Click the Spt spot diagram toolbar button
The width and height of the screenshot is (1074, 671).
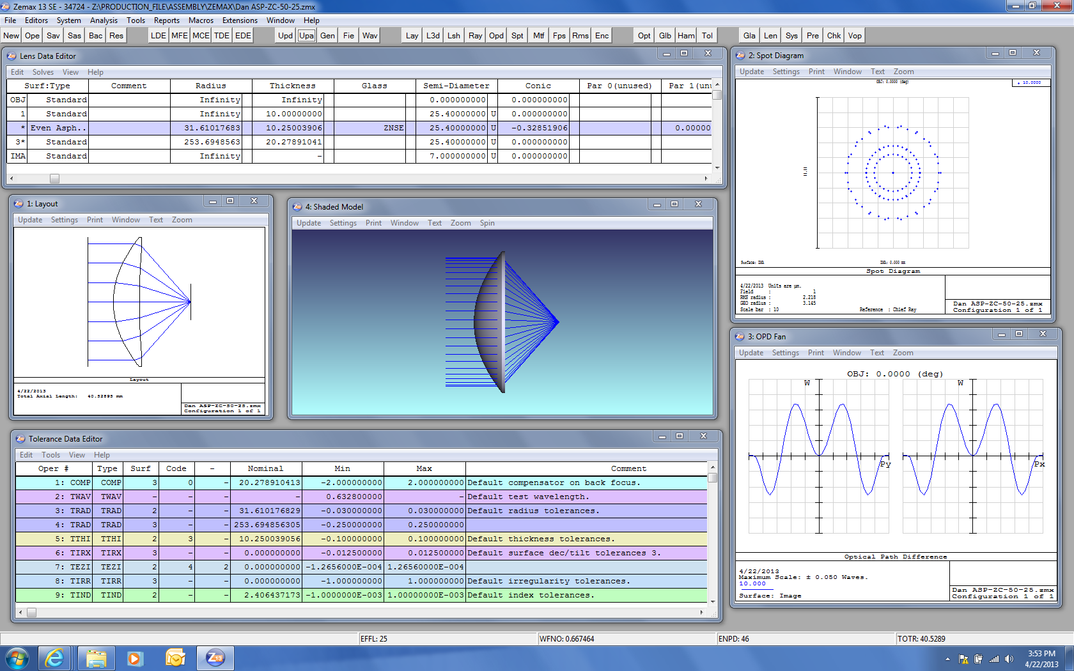(x=517, y=36)
